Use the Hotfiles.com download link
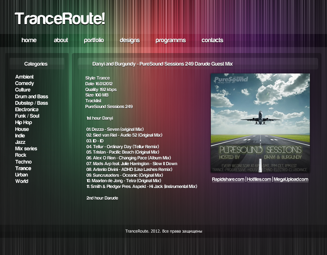The image size is (327, 255). (x=259, y=179)
